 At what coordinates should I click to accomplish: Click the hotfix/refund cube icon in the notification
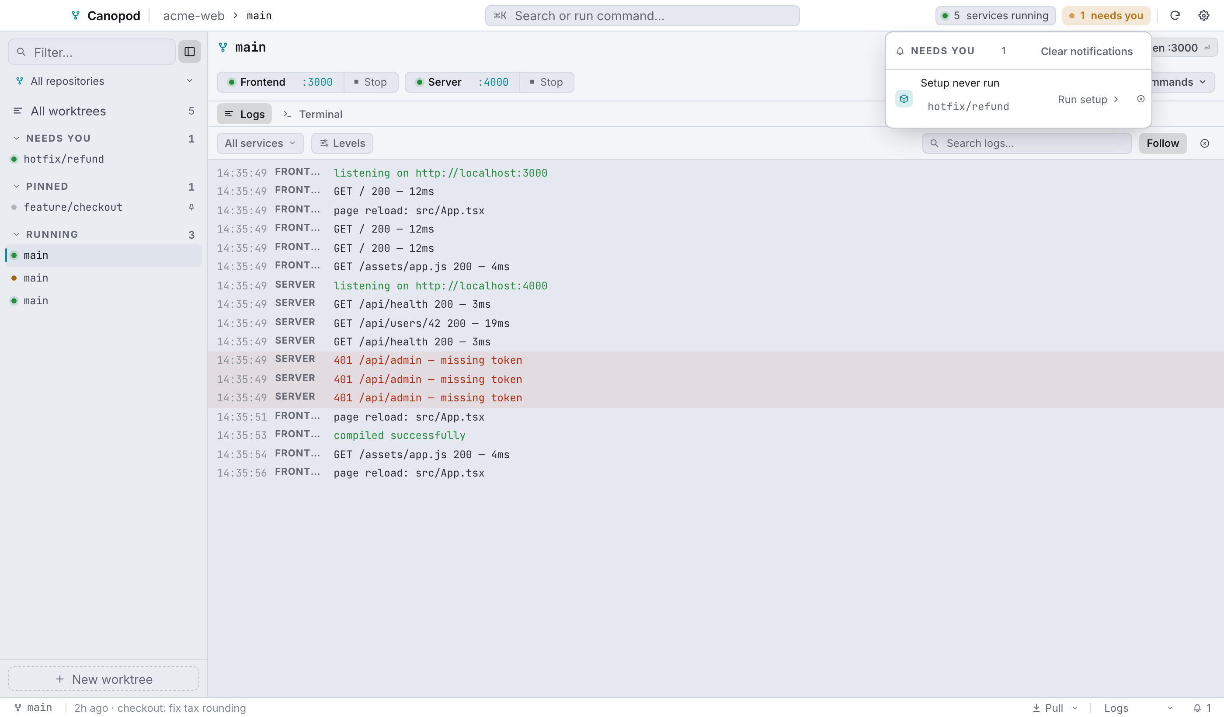(904, 99)
